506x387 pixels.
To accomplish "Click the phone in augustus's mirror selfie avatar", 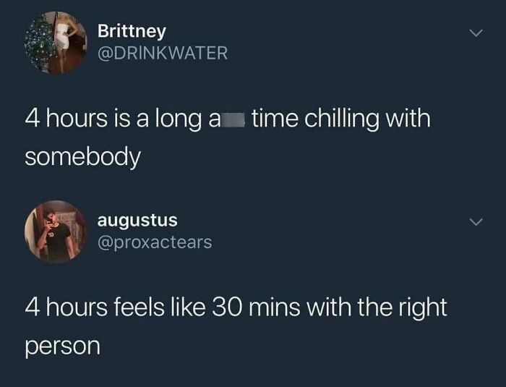I will pos(51,219).
